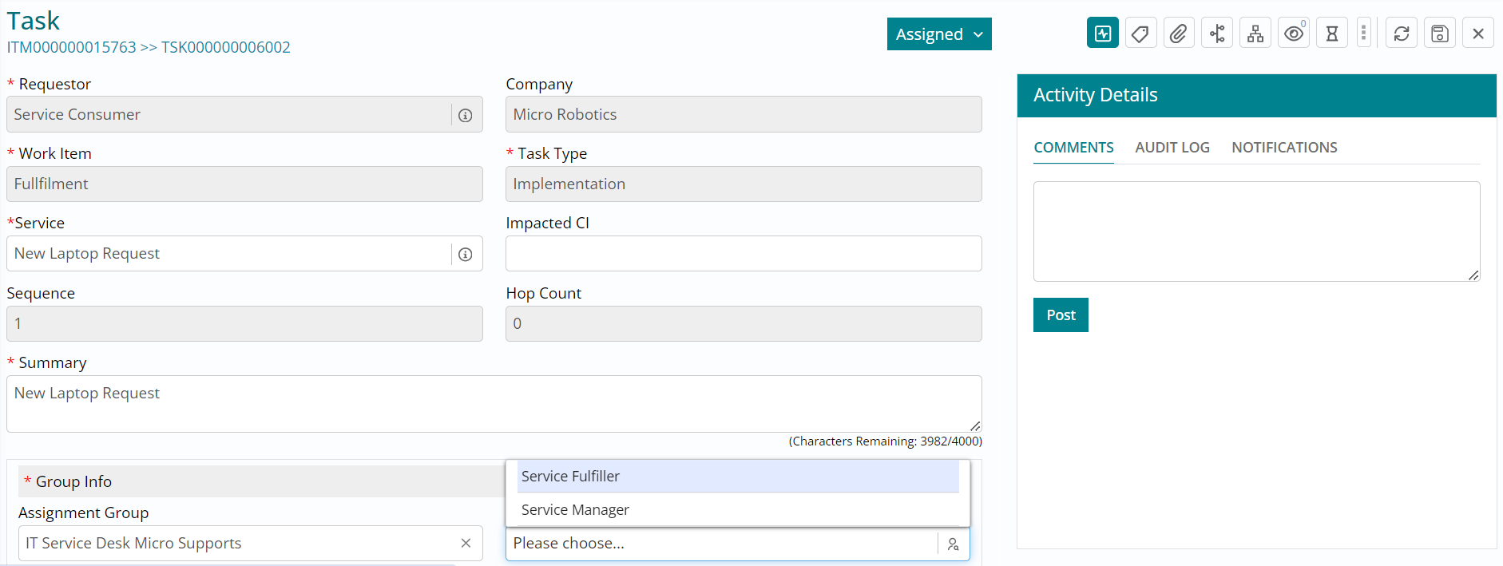Toggle the Activity Details panel icon
This screenshot has height=566, width=1503.
point(1102,34)
